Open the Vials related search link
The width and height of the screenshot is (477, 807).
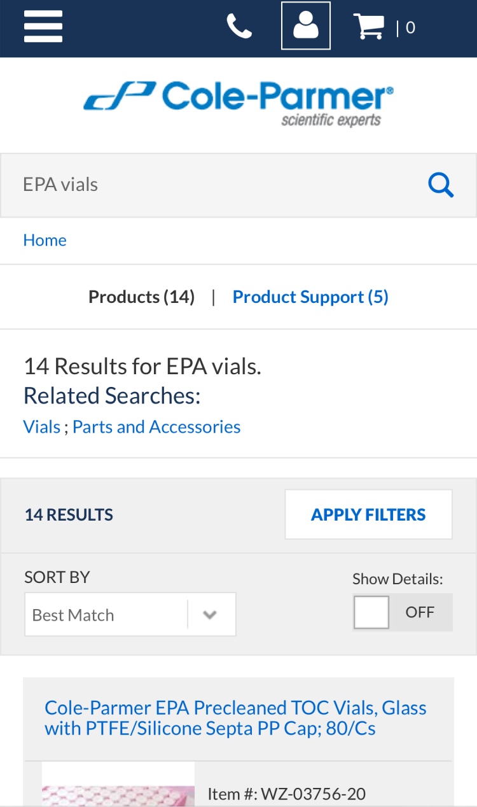[x=41, y=426]
